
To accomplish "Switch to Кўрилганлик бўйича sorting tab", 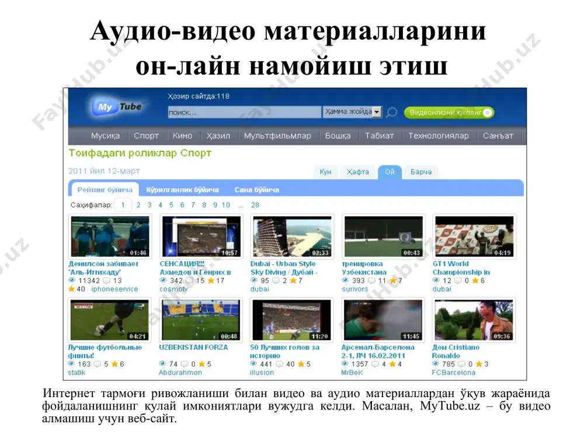I will 182,190.
